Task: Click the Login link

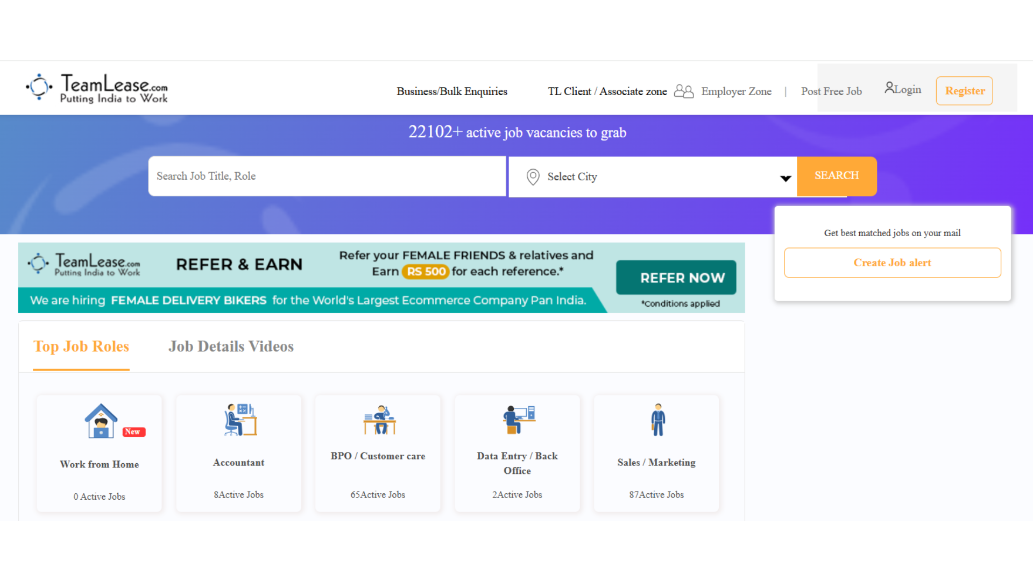Action: pyautogui.click(x=908, y=90)
